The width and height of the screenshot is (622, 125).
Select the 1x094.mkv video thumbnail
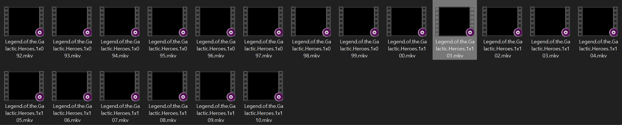[x=120, y=22]
